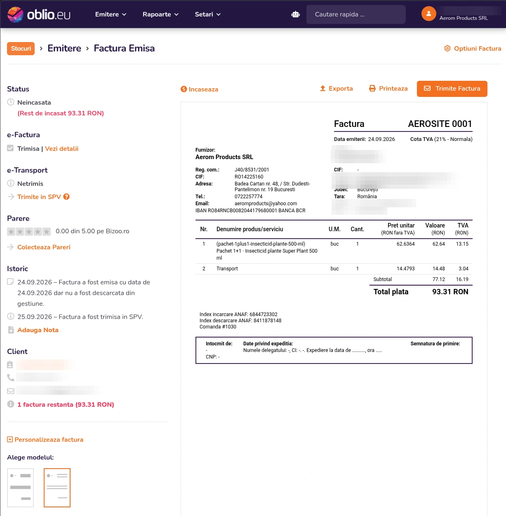Click arrow icon before Trimite in SPV

pyautogui.click(x=11, y=197)
